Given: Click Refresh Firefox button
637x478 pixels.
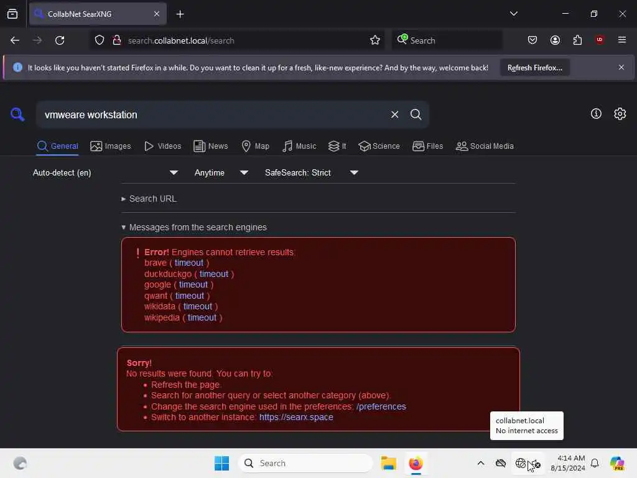Looking at the screenshot, I should pos(534,68).
